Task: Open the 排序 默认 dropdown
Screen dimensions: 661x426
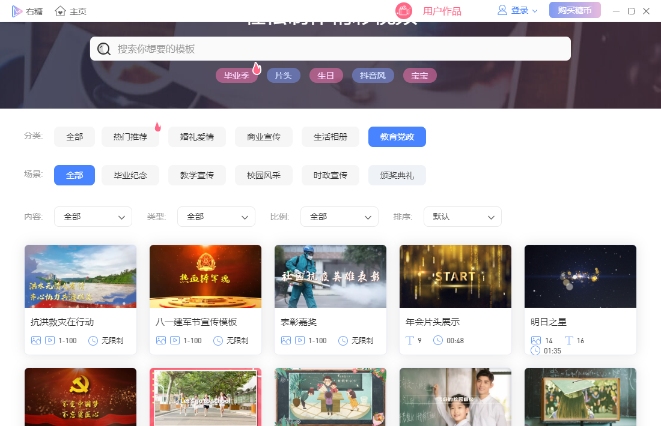Action: (x=462, y=217)
